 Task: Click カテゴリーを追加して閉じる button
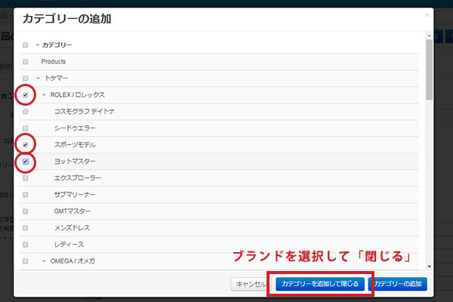pos(320,284)
